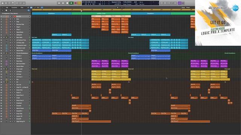Click the Catch Playhead blue icon
241x135 pixels.
[x=42, y=7]
